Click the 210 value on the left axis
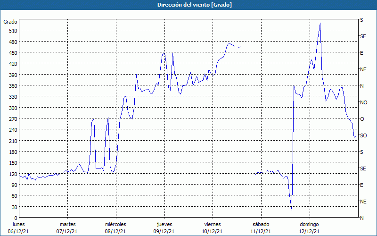The image size is (377, 236). (13, 141)
